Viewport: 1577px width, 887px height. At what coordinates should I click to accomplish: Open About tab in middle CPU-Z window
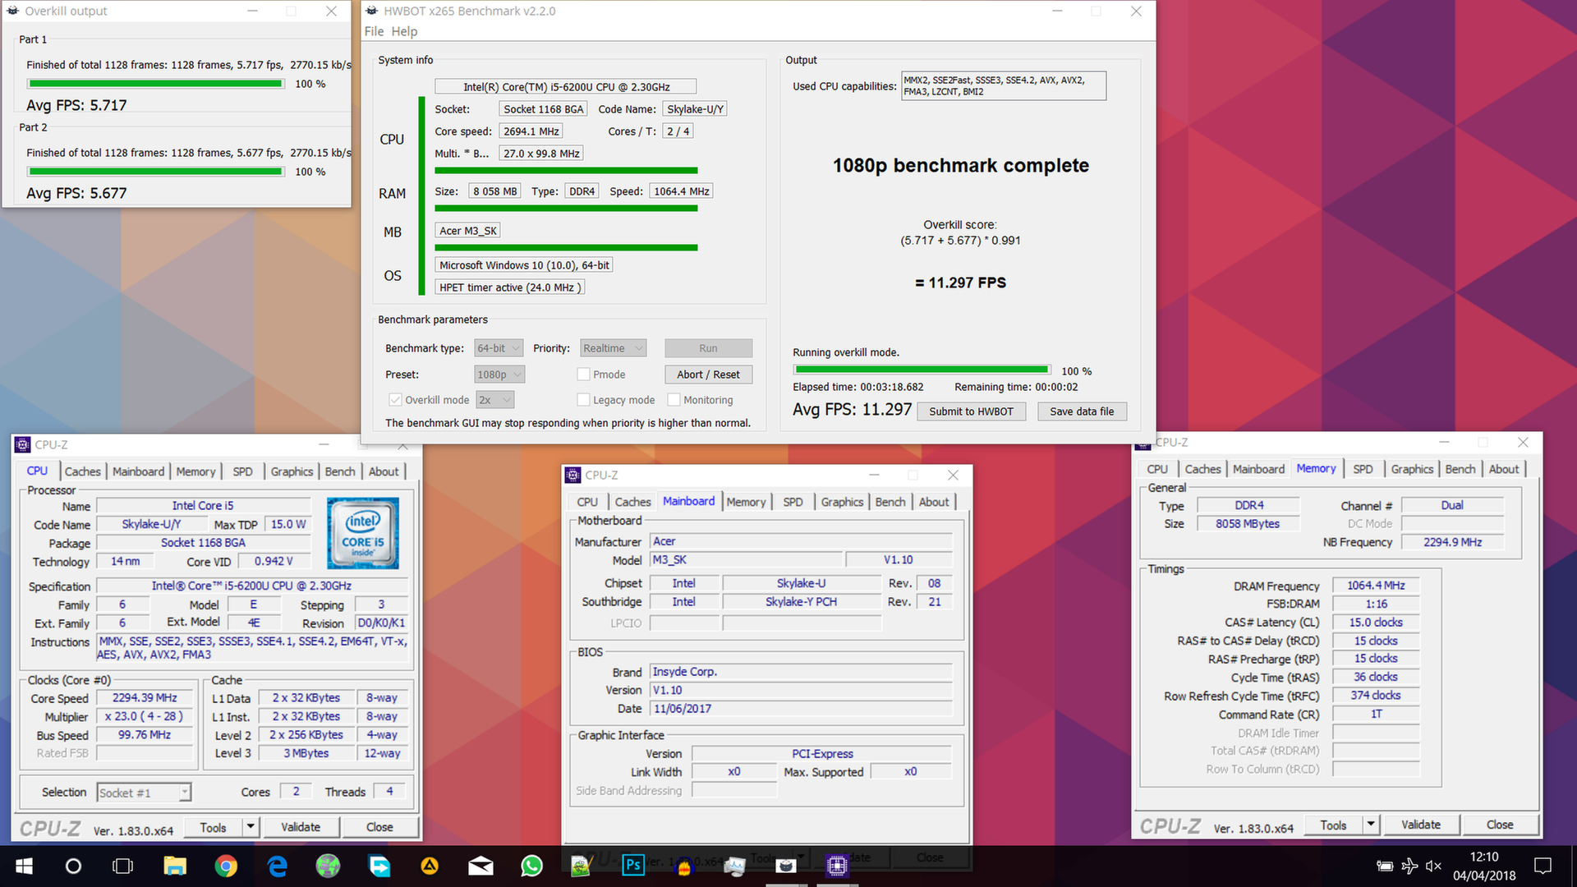933,502
